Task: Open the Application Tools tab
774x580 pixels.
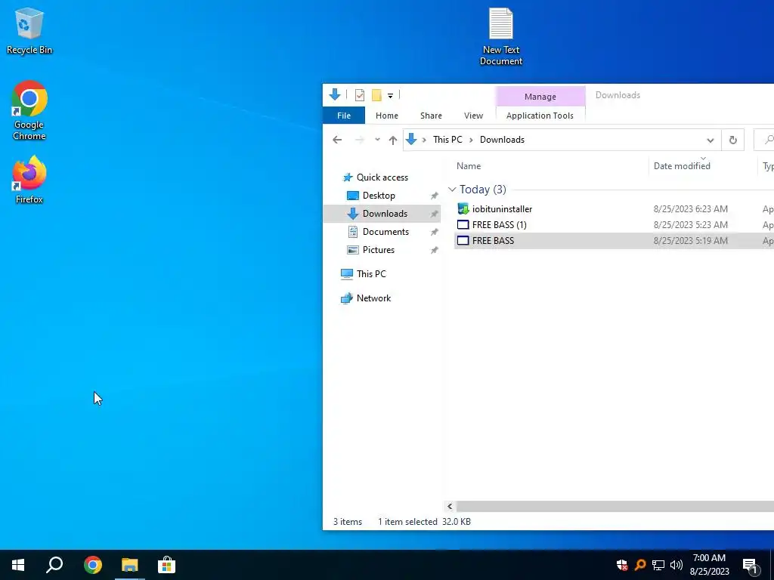Action: 540,116
